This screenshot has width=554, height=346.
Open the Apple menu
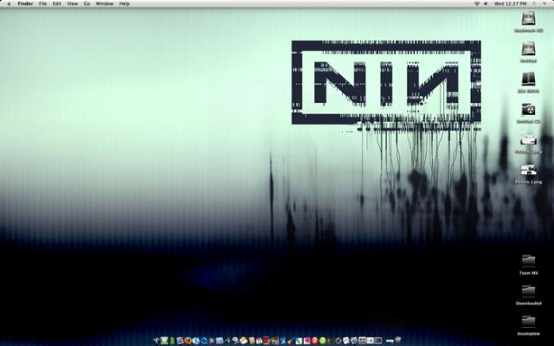[9, 3]
